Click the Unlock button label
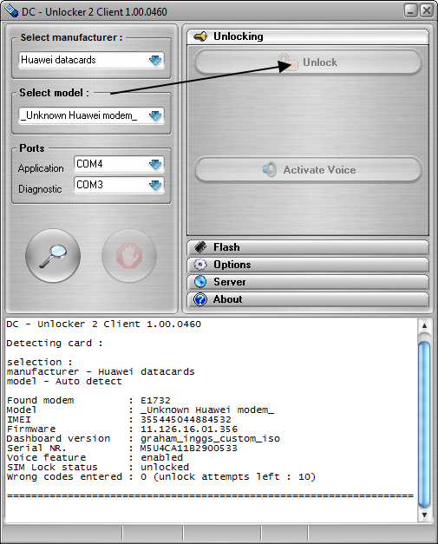 (320, 62)
